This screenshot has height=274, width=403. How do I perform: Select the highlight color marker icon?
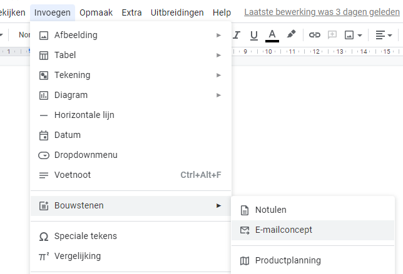pos(291,34)
